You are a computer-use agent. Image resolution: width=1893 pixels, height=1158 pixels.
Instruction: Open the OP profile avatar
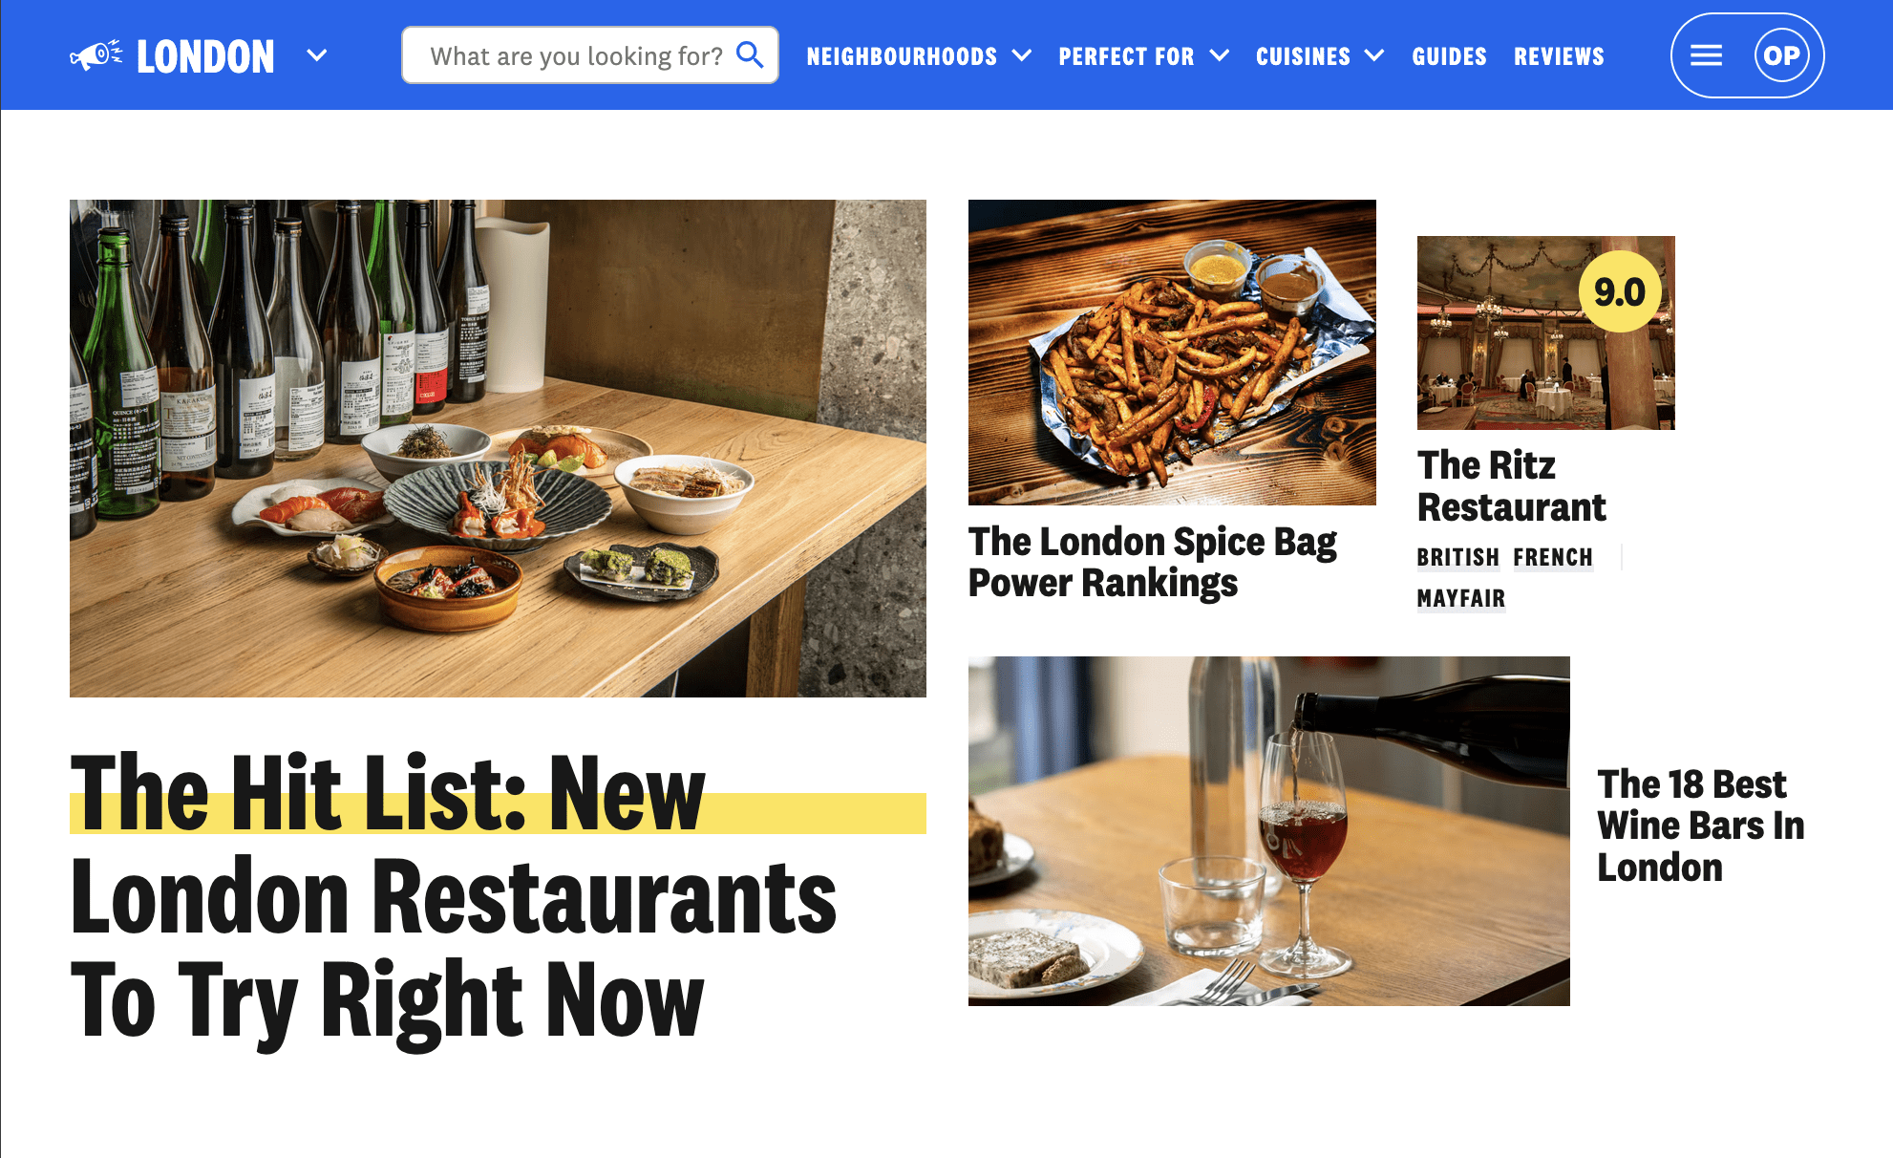(x=1781, y=55)
